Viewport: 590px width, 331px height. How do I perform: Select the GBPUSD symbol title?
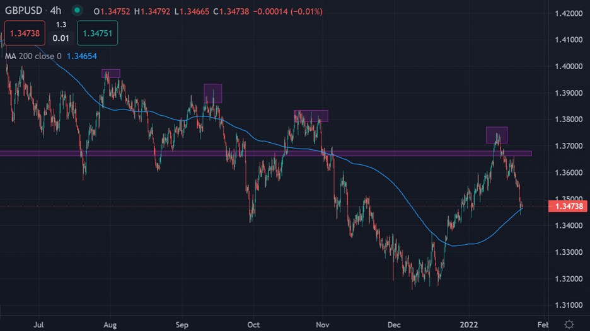[23, 11]
